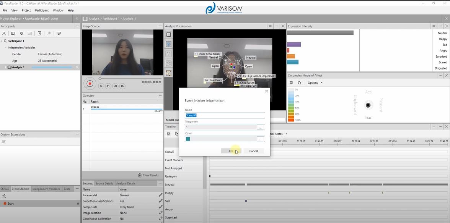Image resolution: width=450 pixels, height=223 pixels.
Task: Click the add event marker pin icon
Action: [x=4, y=196]
